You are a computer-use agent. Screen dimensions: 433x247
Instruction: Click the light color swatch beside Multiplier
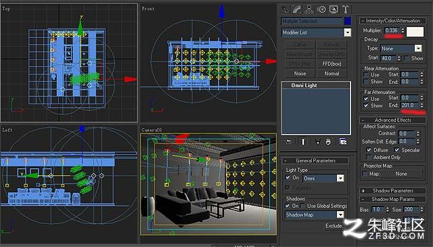pos(415,32)
